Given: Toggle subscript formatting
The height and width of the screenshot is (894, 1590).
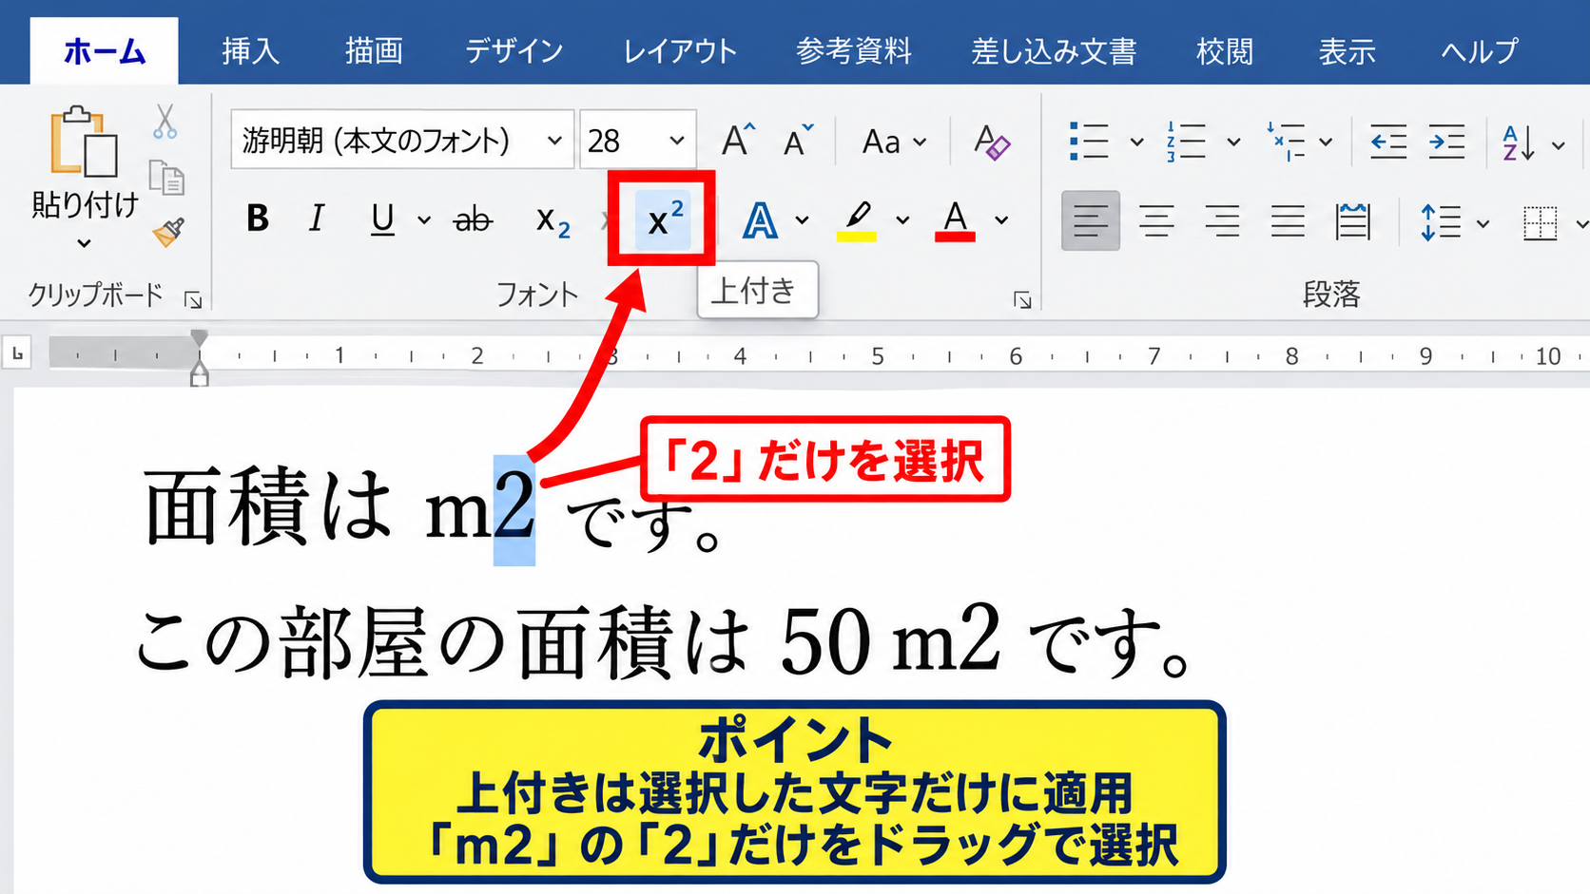Looking at the screenshot, I should 553,221.
